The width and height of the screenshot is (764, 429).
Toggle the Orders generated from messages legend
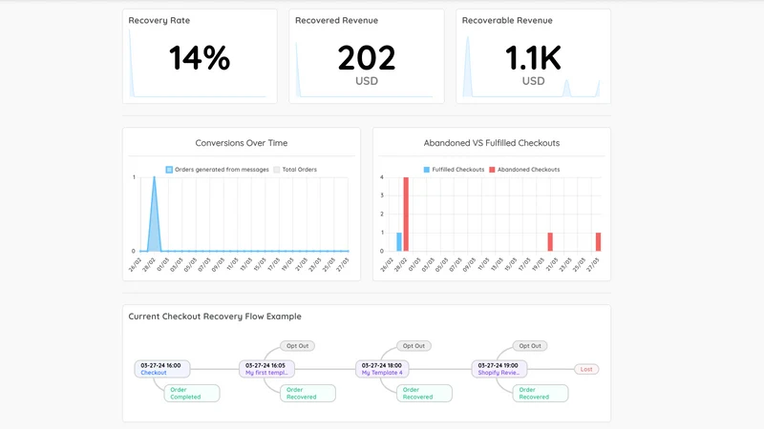click(x=218, y=170)
